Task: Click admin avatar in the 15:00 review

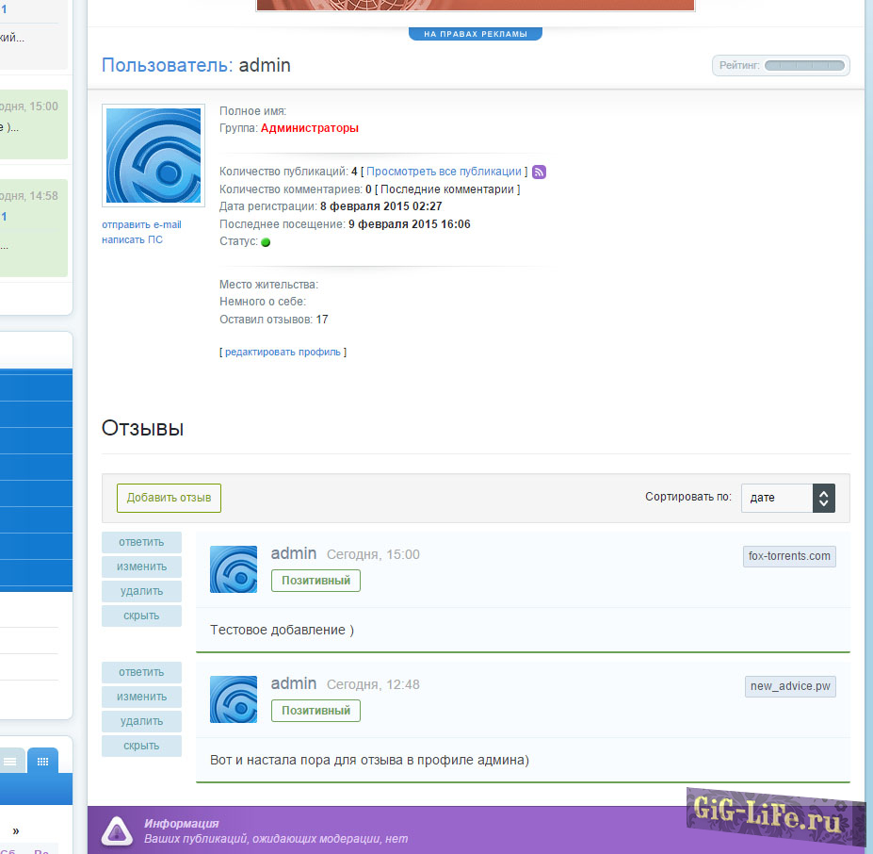Action: (234, 569)
